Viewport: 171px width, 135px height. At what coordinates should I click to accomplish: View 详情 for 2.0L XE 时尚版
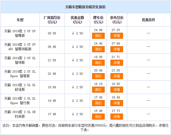click(x=117, y=117)
